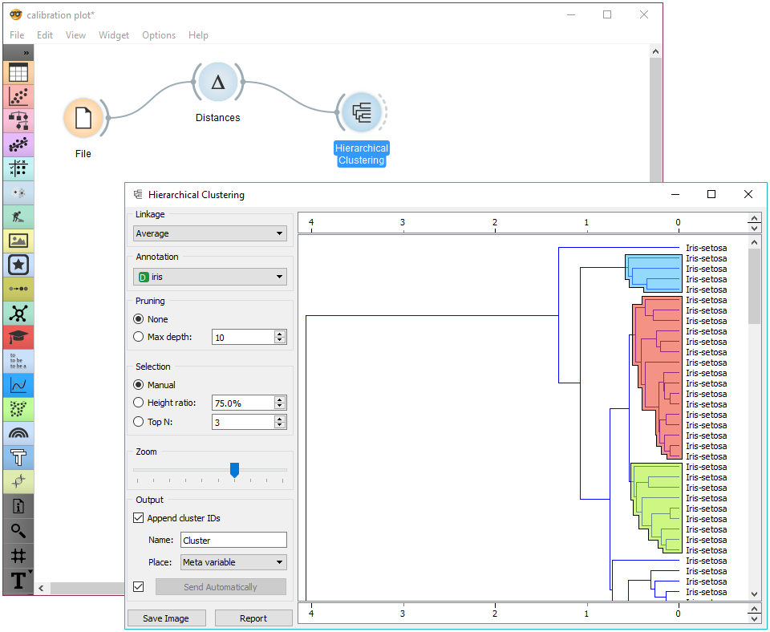Click the large T text widget icon
This screenshot has width=770, height=632.
pos(18,579)
